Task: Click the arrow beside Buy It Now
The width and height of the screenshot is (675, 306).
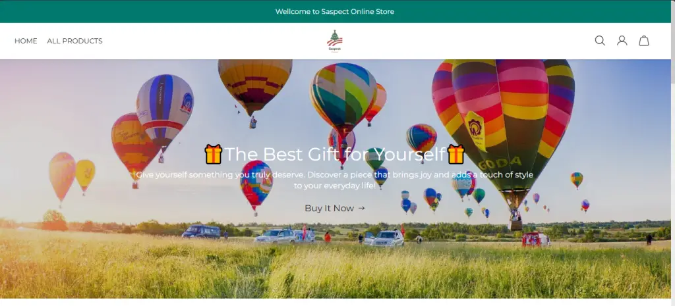Action: [x=362, y=208]
